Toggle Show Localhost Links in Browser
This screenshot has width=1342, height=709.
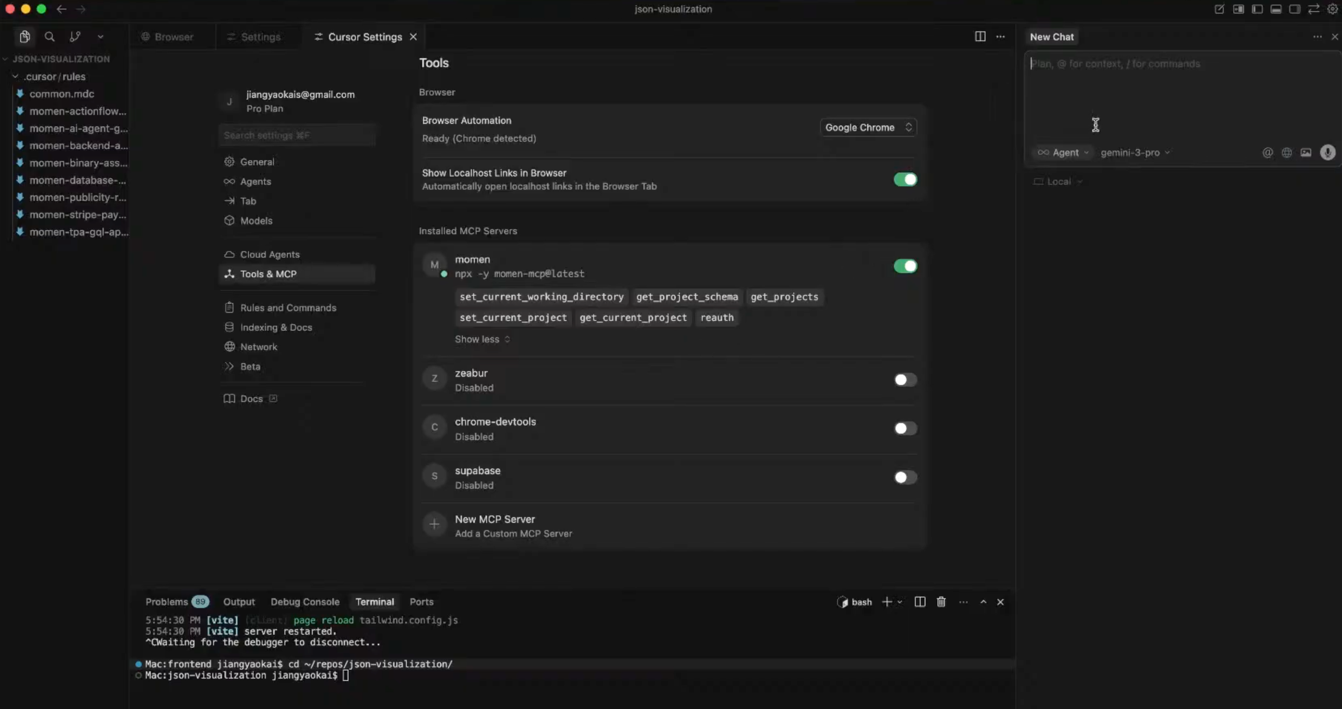[x=905, y=179]
